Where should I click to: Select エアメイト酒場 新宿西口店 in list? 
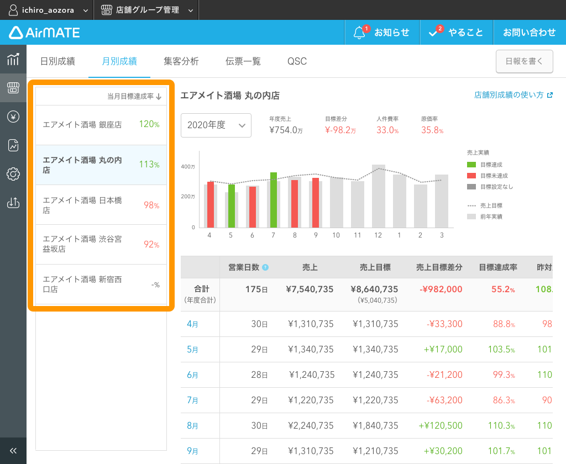point(101,284)
